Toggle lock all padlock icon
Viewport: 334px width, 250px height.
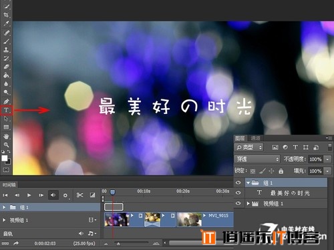(x=281, y=171)
